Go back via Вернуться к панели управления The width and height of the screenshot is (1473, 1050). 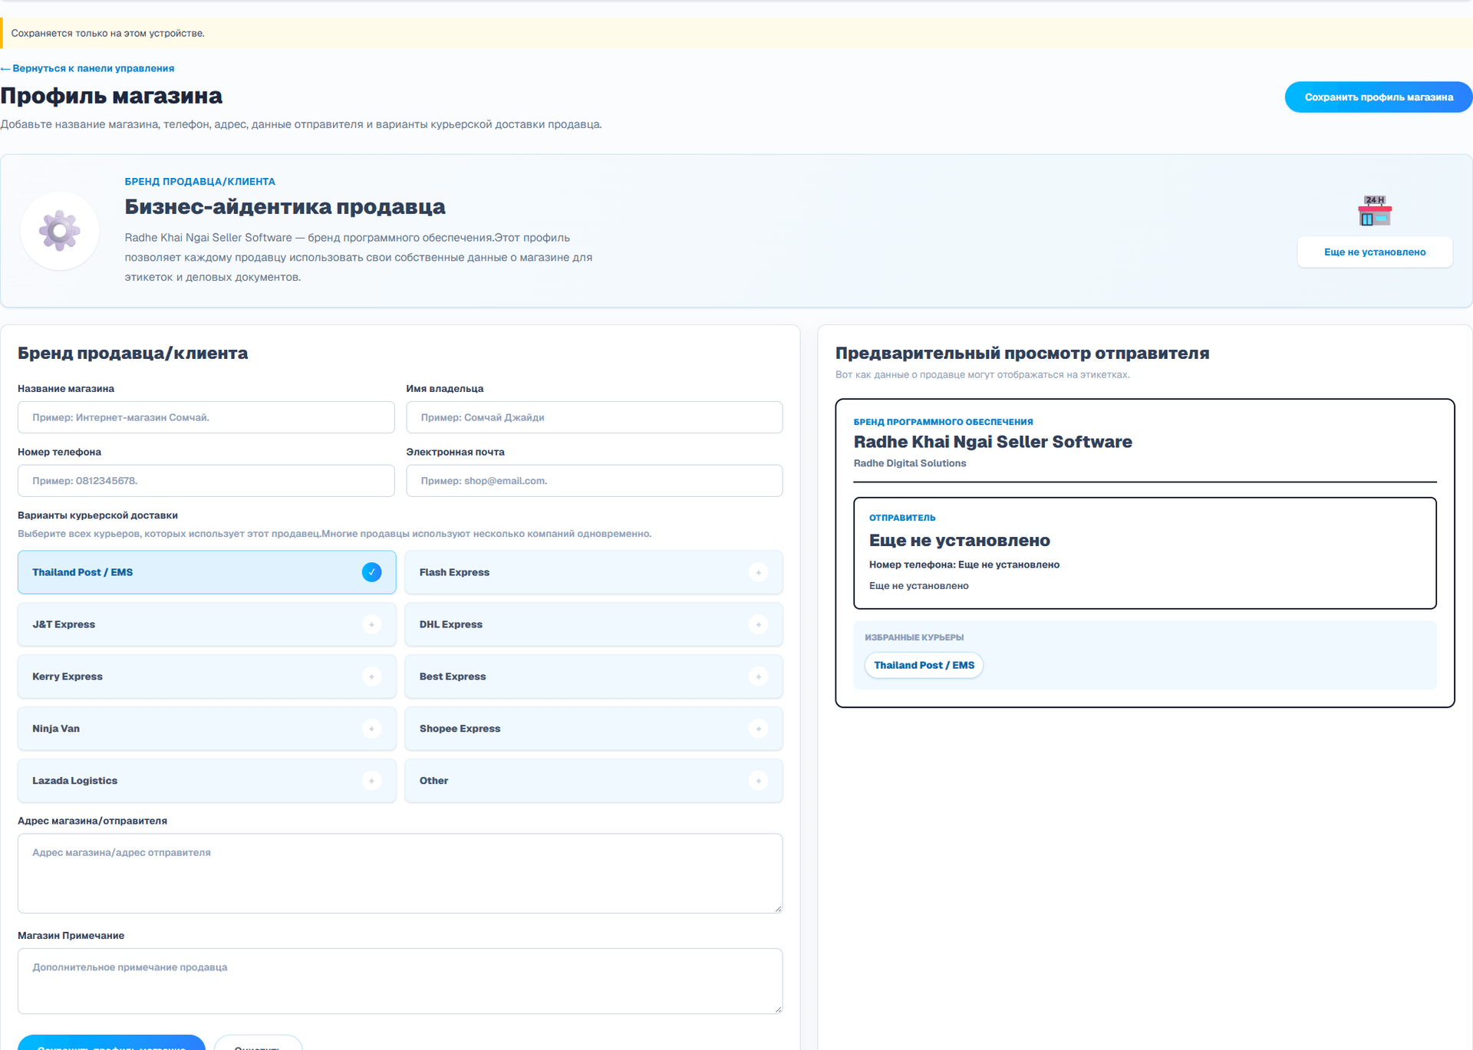pyautogui.click(x=87, y=68)
